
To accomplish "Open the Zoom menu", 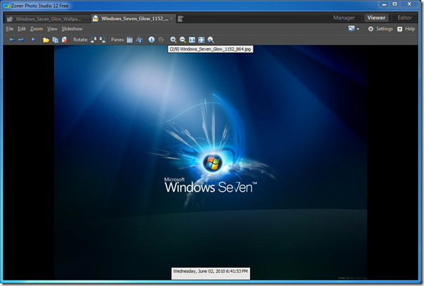I will click(37, 29).
